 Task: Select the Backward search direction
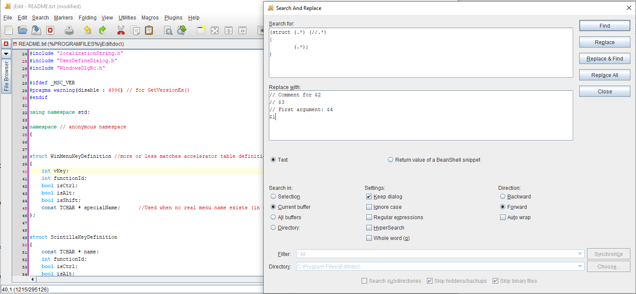[x=502, y=196]
